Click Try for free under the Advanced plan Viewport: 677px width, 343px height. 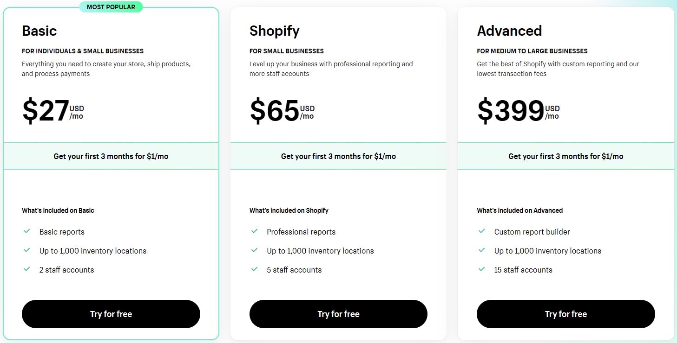coord(565,314)
